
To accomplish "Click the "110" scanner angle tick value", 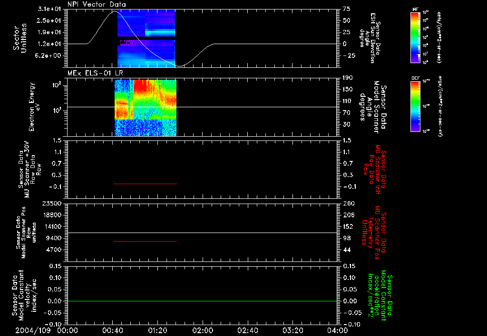I will [348, 101].
